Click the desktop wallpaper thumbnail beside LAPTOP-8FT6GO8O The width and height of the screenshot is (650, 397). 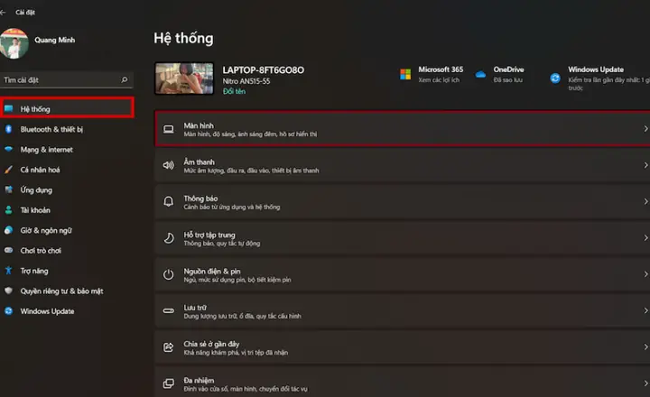click(184, 78)
